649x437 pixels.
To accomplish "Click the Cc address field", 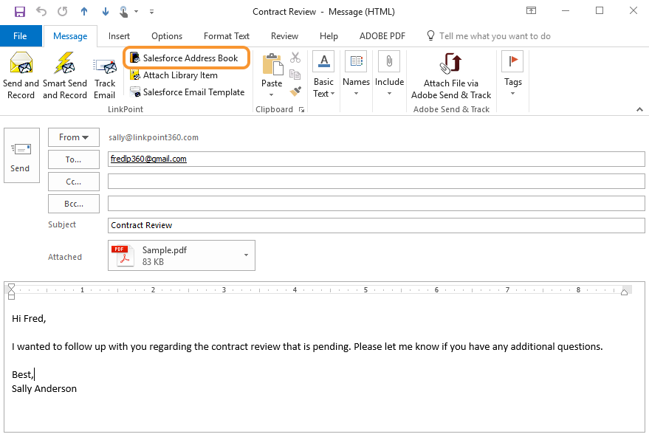I will pyautogui.click(x=377, y=182).
